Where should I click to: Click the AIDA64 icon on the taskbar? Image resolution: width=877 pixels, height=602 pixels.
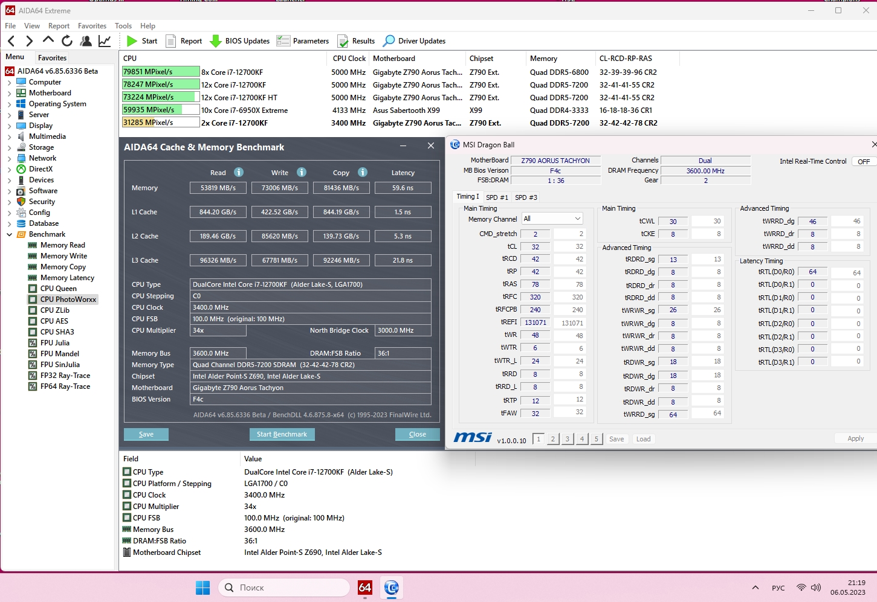(x=365, y=588)
